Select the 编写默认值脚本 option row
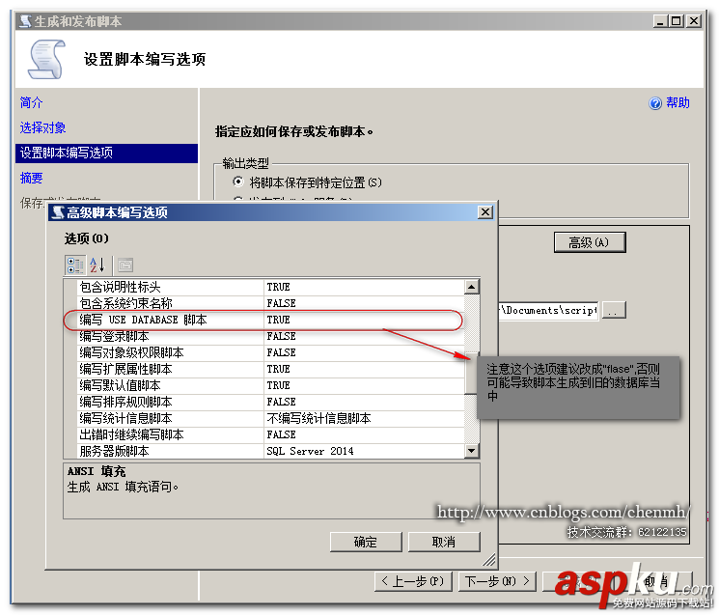This screenshot has height=615, width=719. click(x=270, y=385)
